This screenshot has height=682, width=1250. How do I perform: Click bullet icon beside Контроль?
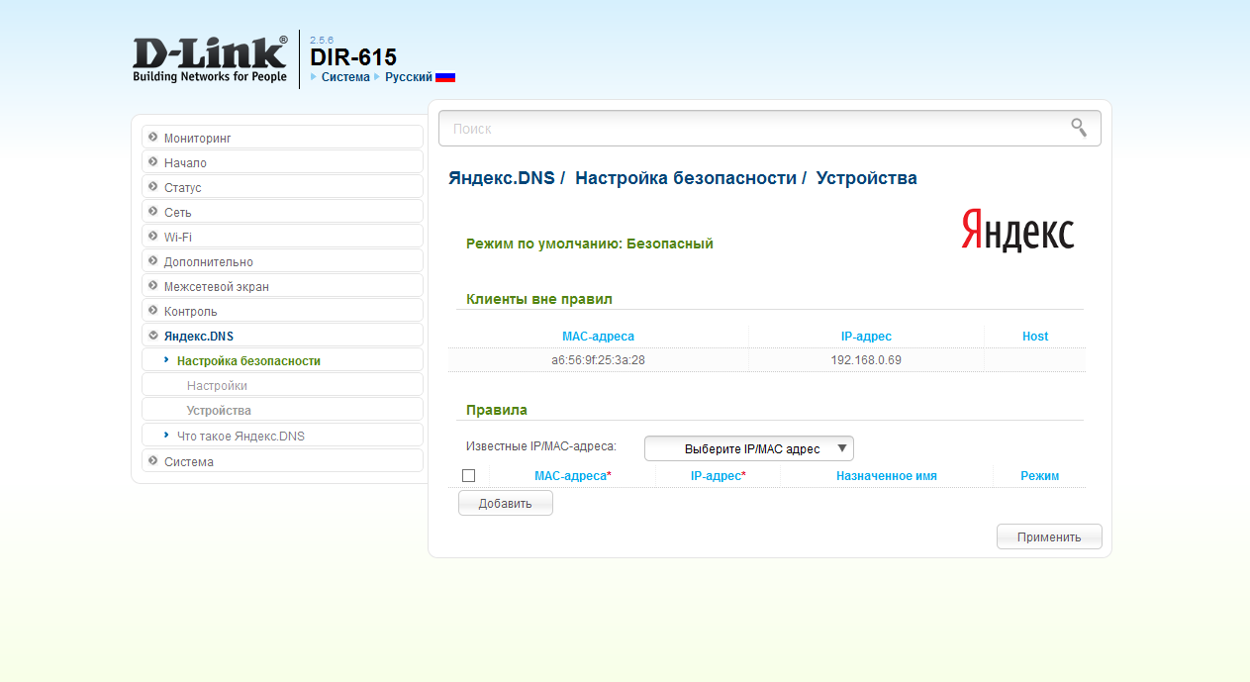[153, 311]
